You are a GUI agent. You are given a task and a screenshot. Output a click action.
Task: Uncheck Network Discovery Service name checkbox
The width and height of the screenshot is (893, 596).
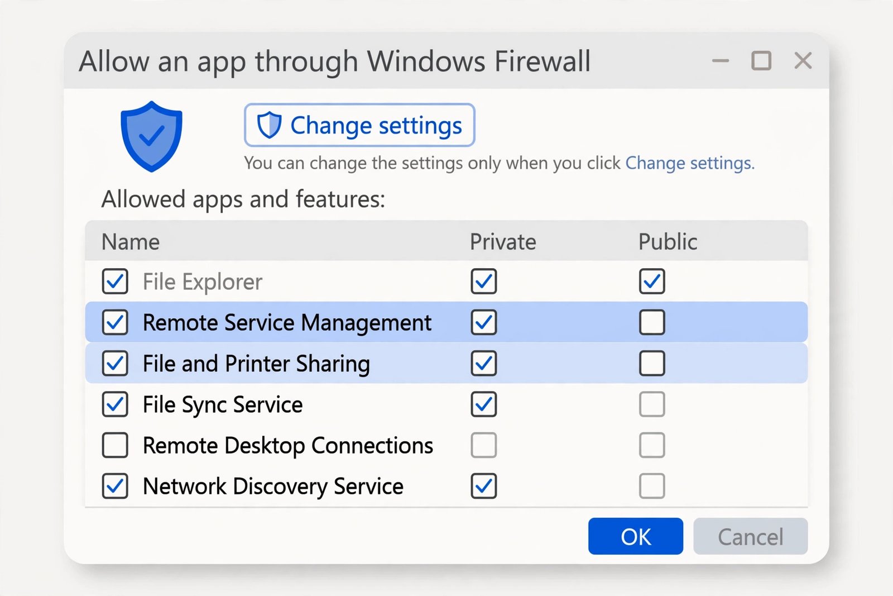point(115,486)
